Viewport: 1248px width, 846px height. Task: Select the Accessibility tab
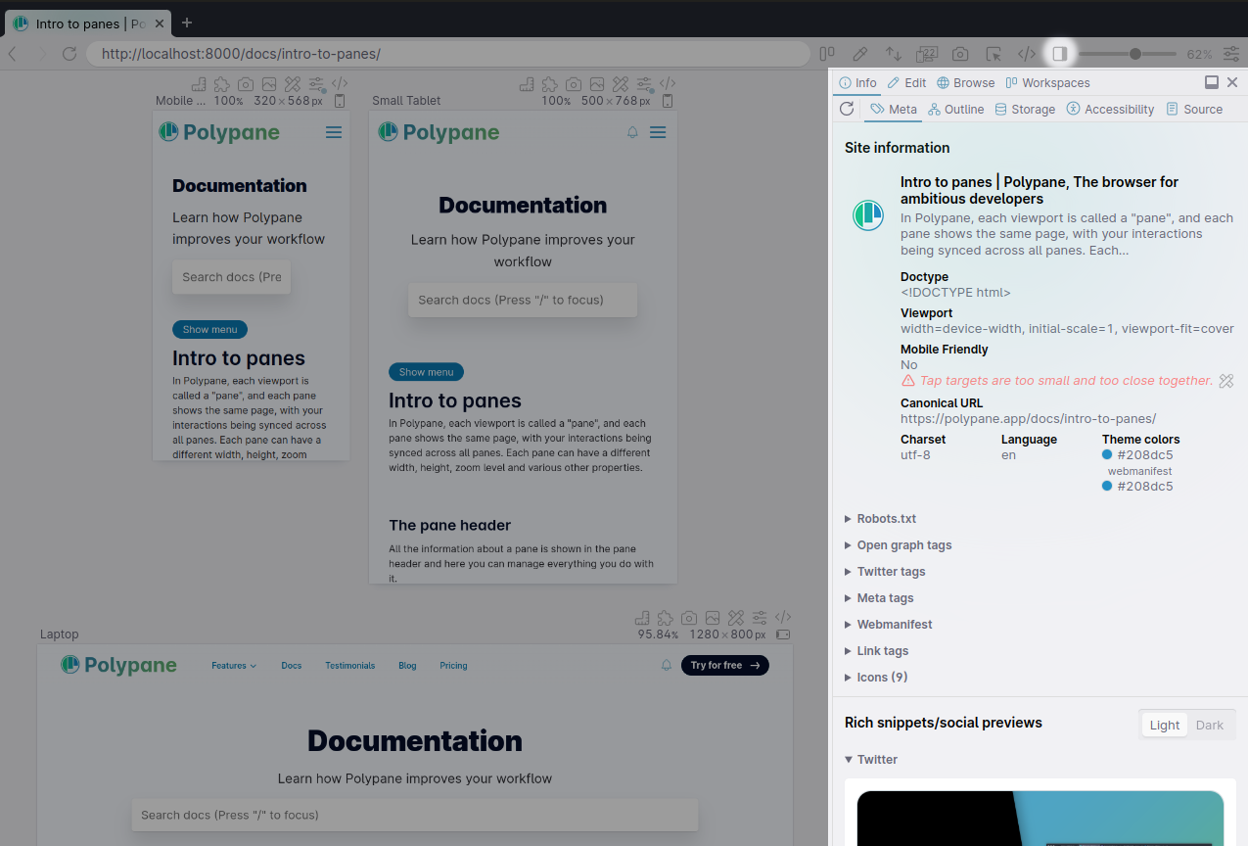coord(1110,110)
